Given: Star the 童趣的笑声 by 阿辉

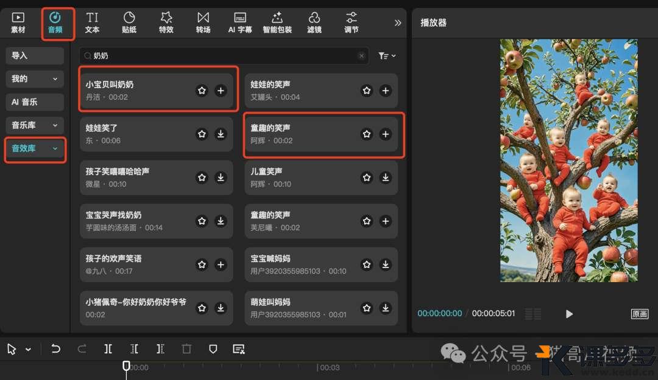Looking at the screenshot, I should pyautogui.click(x=366, y=134).
